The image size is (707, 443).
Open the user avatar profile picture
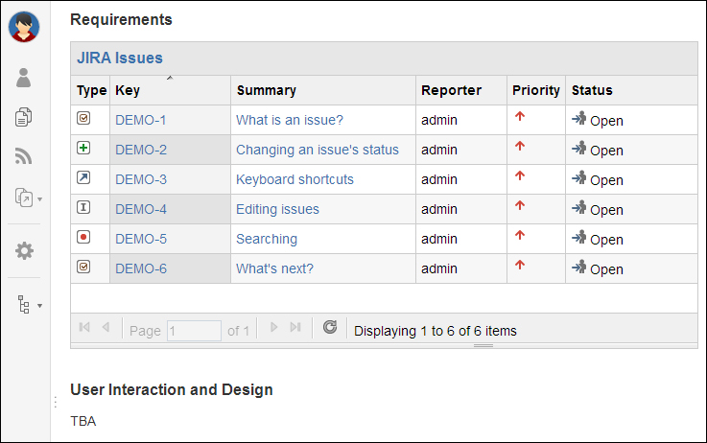pos(24,27)
